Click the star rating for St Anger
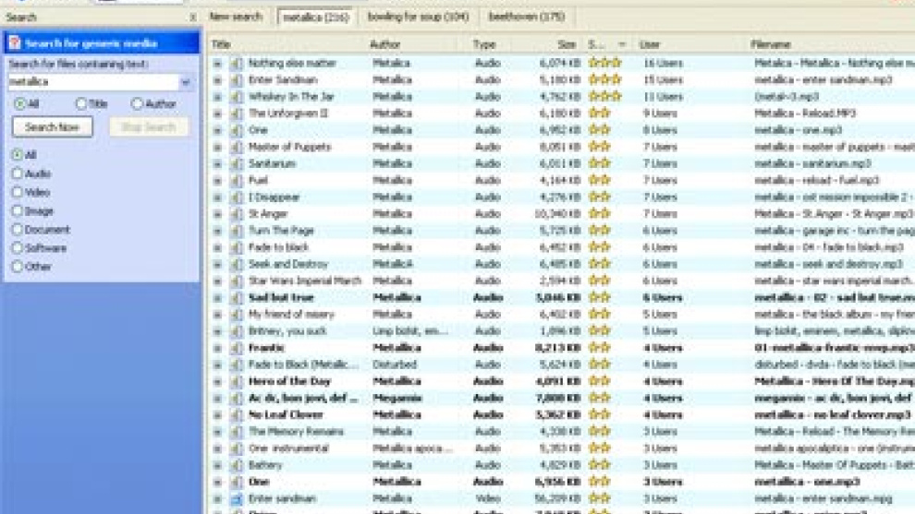 (x=600, y=214)
